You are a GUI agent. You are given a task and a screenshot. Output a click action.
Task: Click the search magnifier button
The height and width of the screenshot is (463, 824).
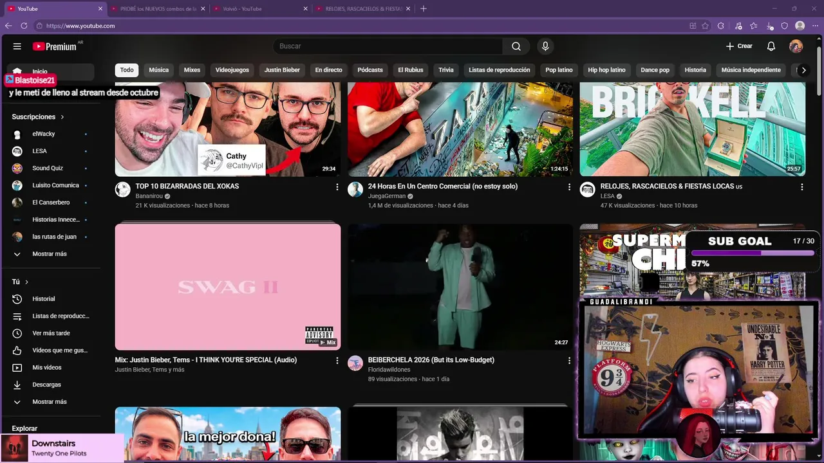click(516, 46)
